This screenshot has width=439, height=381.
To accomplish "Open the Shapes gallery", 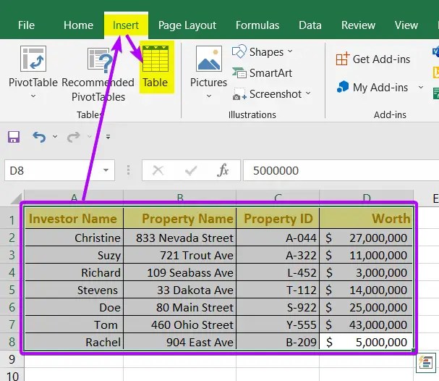I will pos(263,52).
